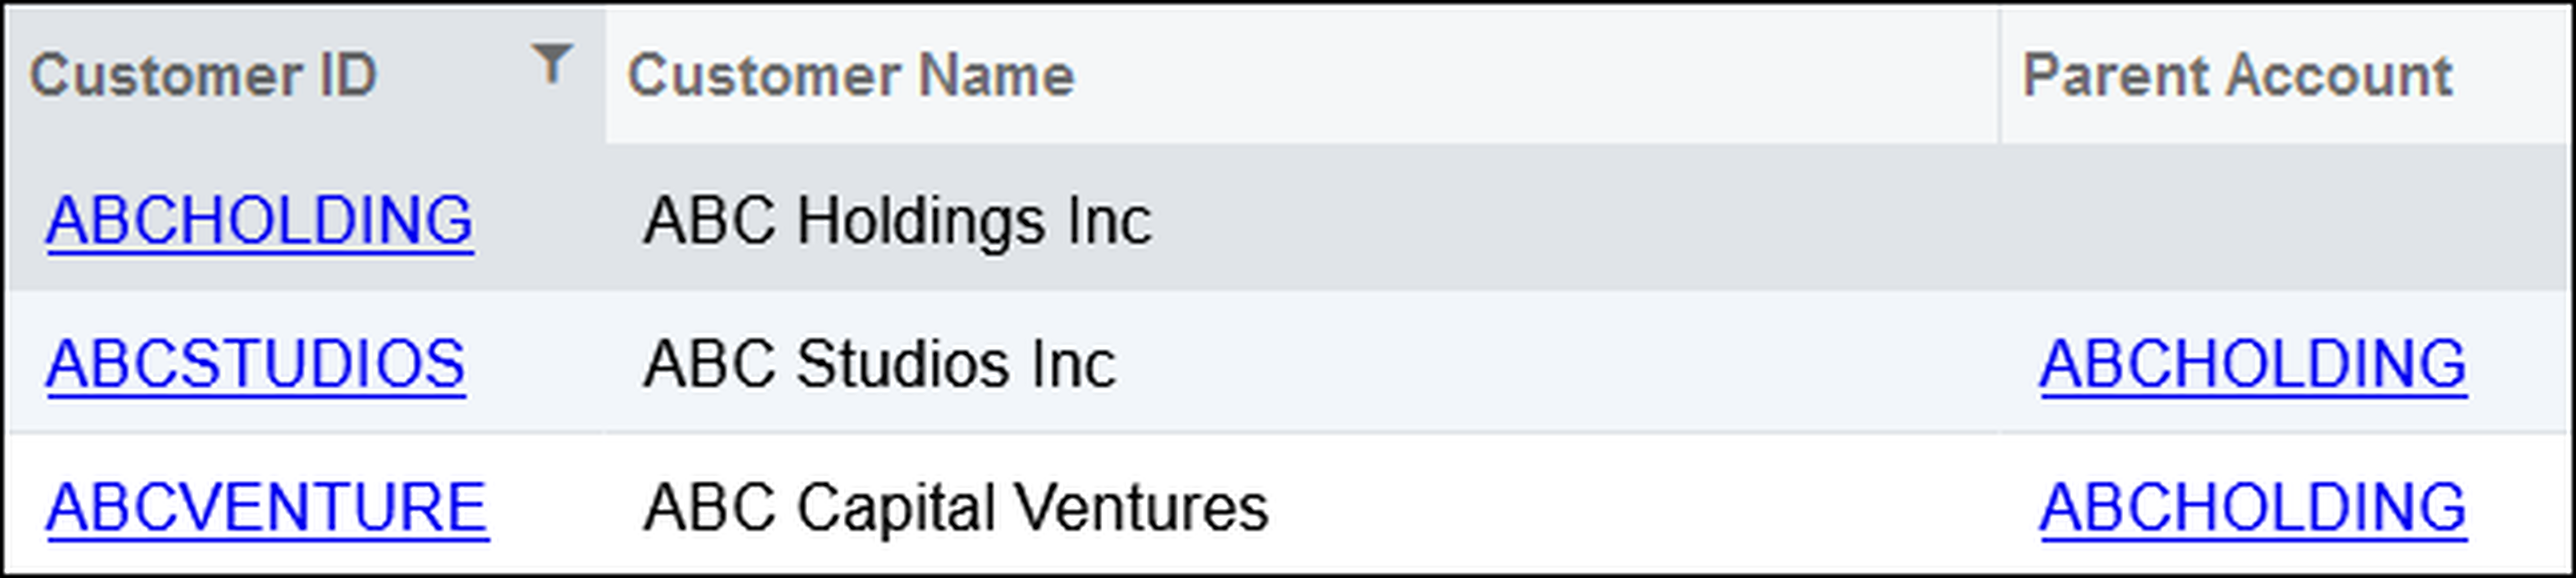Screen dimensions: 2576x578
Task: Select the ABC Holdings Inc name cell
Action: [x=897, y=220]
